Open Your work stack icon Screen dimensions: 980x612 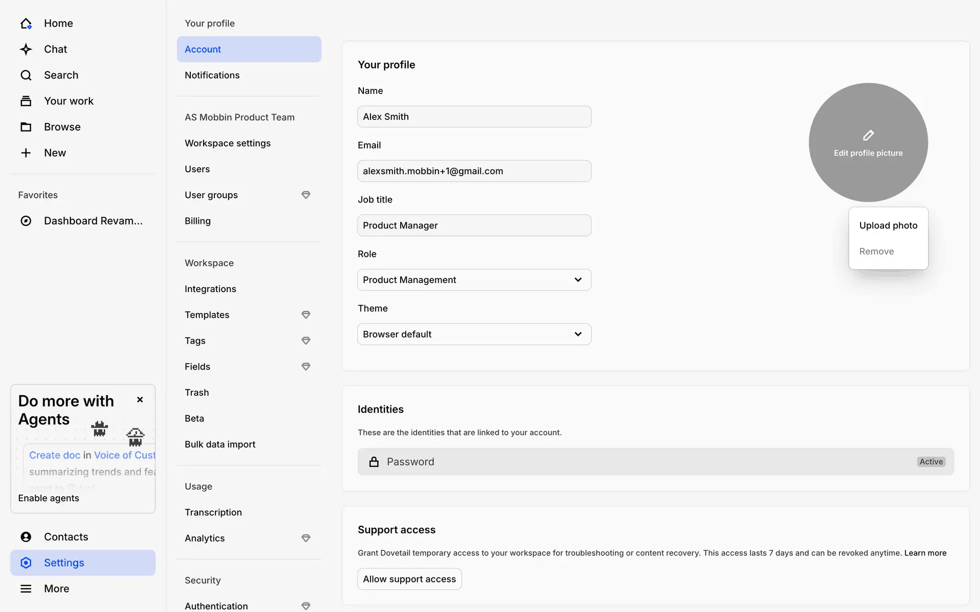(x=26, y=101)
